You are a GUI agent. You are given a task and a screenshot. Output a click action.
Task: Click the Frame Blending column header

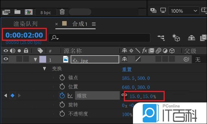[x=151, y=51]
